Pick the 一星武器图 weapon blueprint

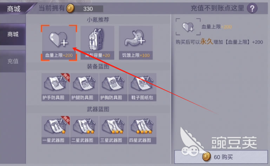[x=55, y=130]
